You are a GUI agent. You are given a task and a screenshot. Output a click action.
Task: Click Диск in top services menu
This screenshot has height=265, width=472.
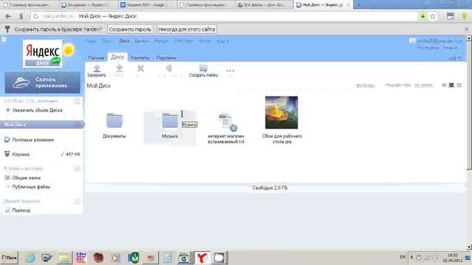click(125, 41)
